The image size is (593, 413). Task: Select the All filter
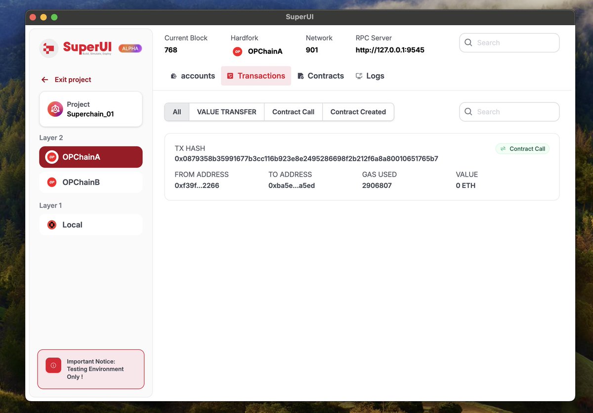tap(177, 112)
